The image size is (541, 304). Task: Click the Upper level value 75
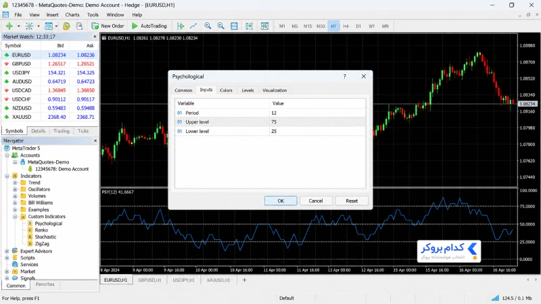click(317, 122)
